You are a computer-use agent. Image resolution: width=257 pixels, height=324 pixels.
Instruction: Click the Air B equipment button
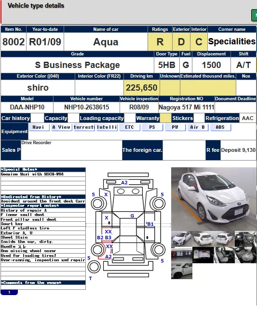tap(198, 127)
